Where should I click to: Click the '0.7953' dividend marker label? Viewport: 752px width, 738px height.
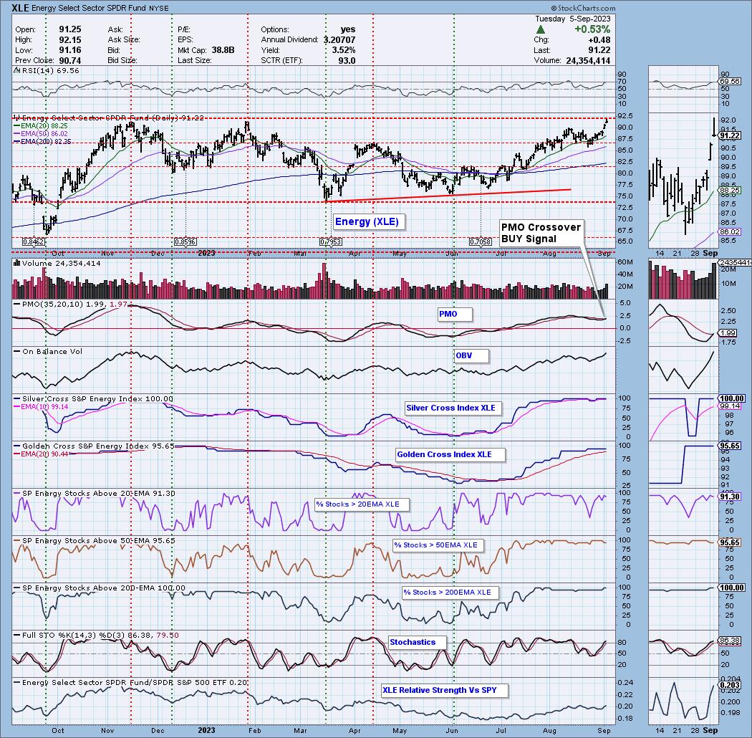(330, 242)
